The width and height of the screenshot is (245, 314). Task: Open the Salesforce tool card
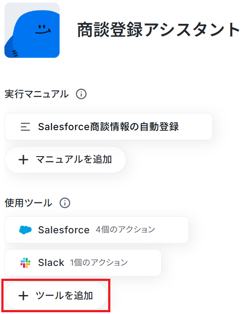click(97, 230)
